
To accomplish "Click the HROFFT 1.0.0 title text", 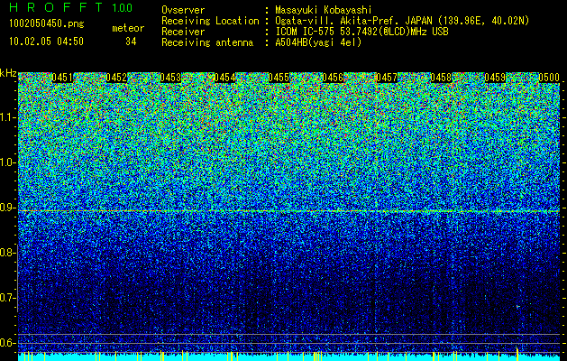I will click(x=71, y=7).
